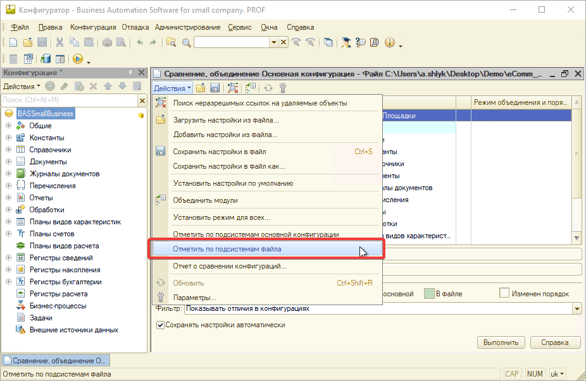Click the green 'В файле' color swatch
586x381 pixels.
click(x=430, y=294)
